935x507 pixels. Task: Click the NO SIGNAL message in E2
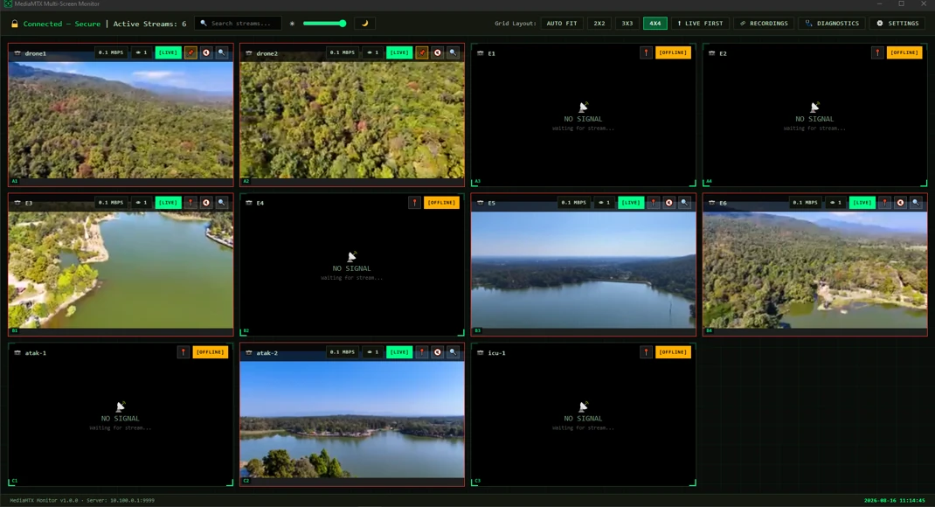[x=814, y=119]
